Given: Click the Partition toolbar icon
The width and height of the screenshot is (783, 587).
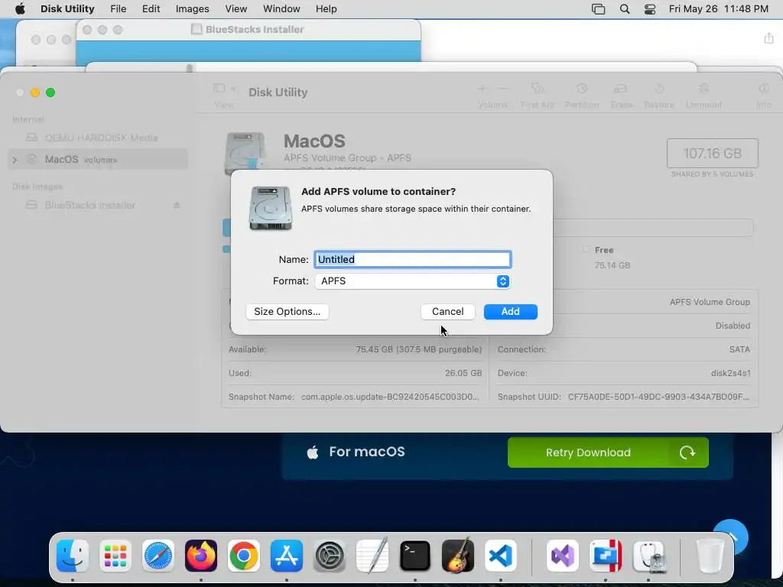Looking at the screenshot, I should point(582,89).
